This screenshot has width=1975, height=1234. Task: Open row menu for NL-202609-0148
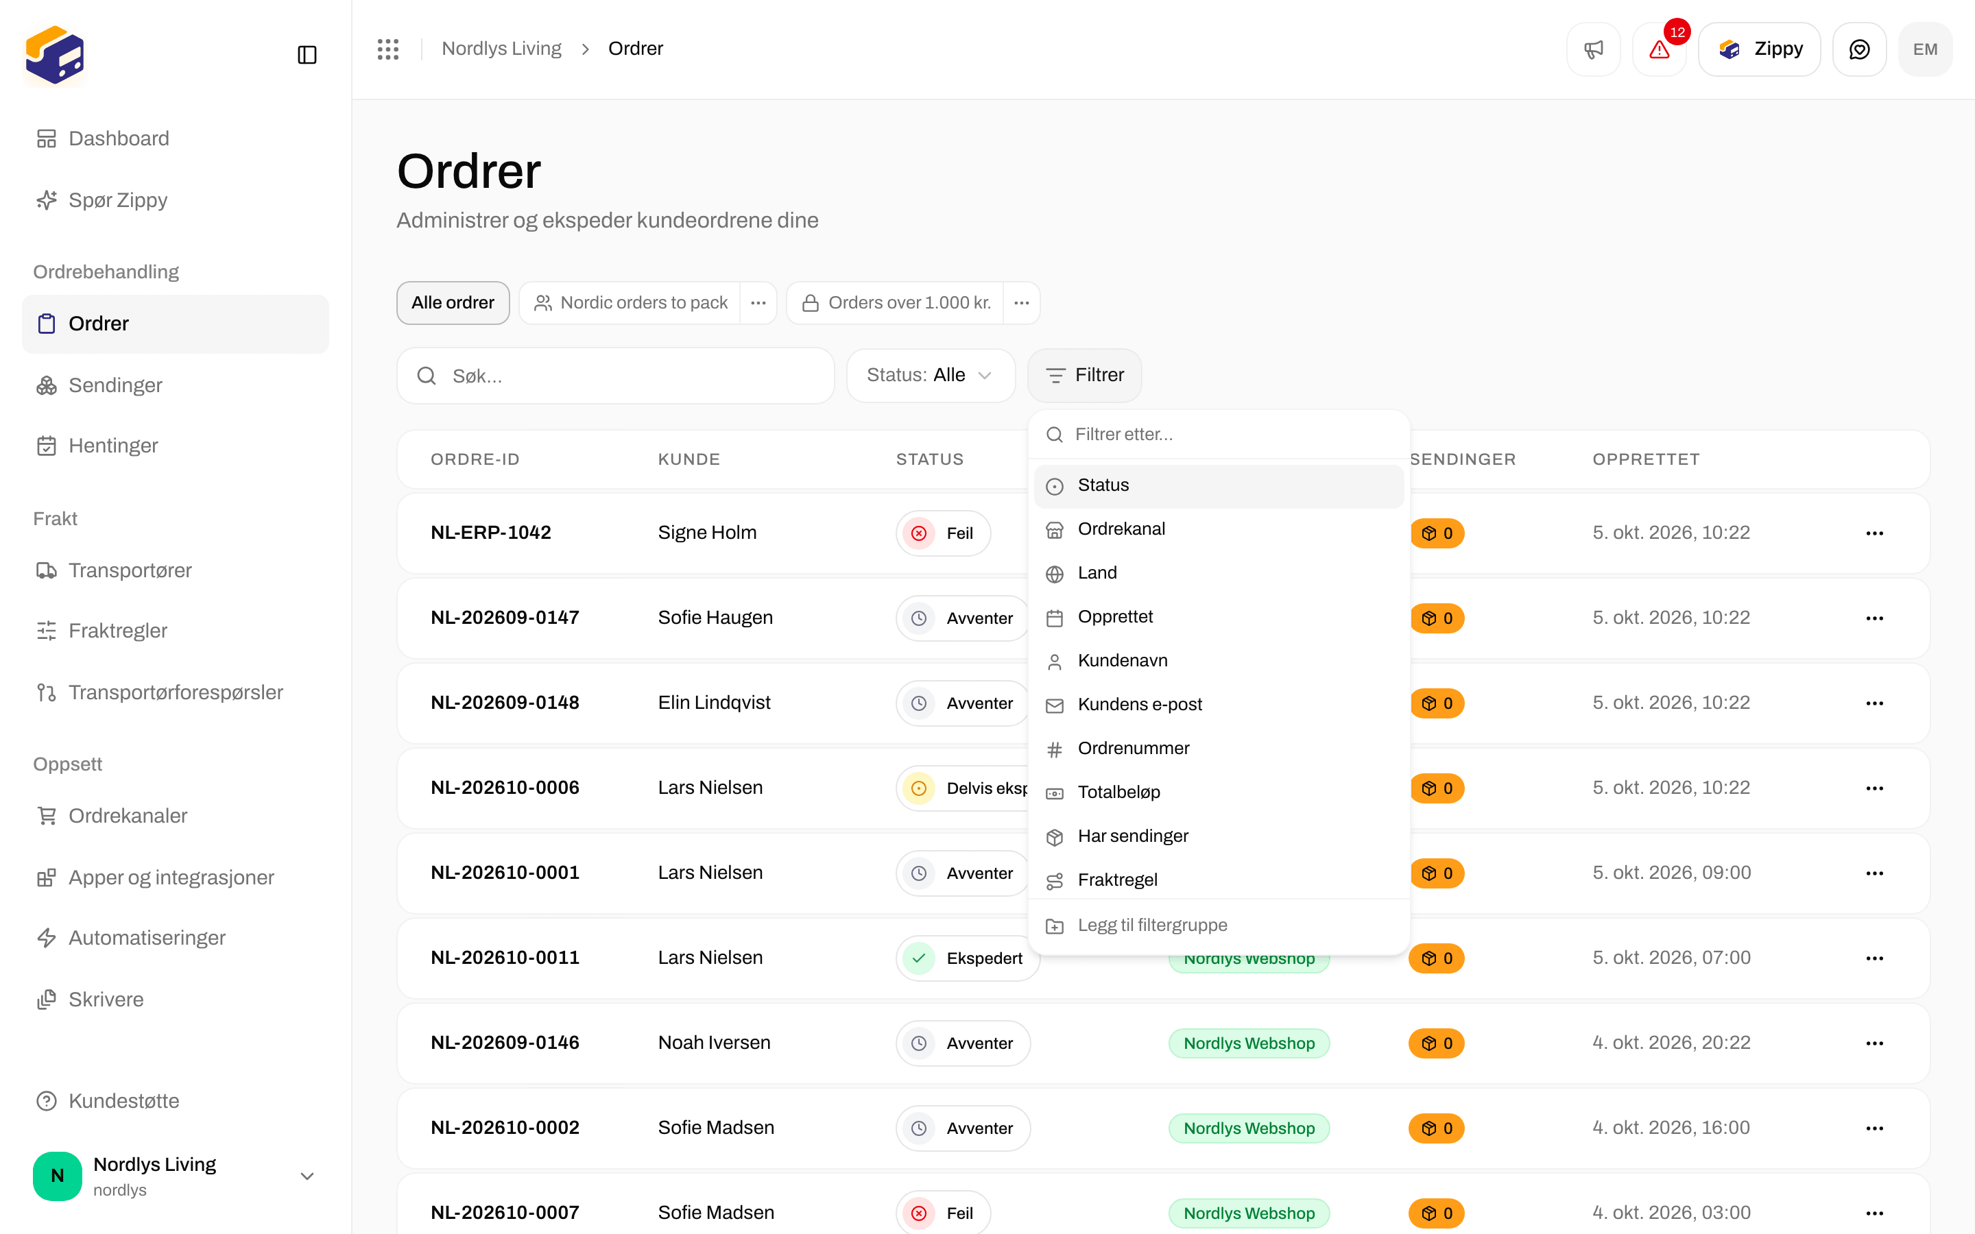coord(1875,703)
